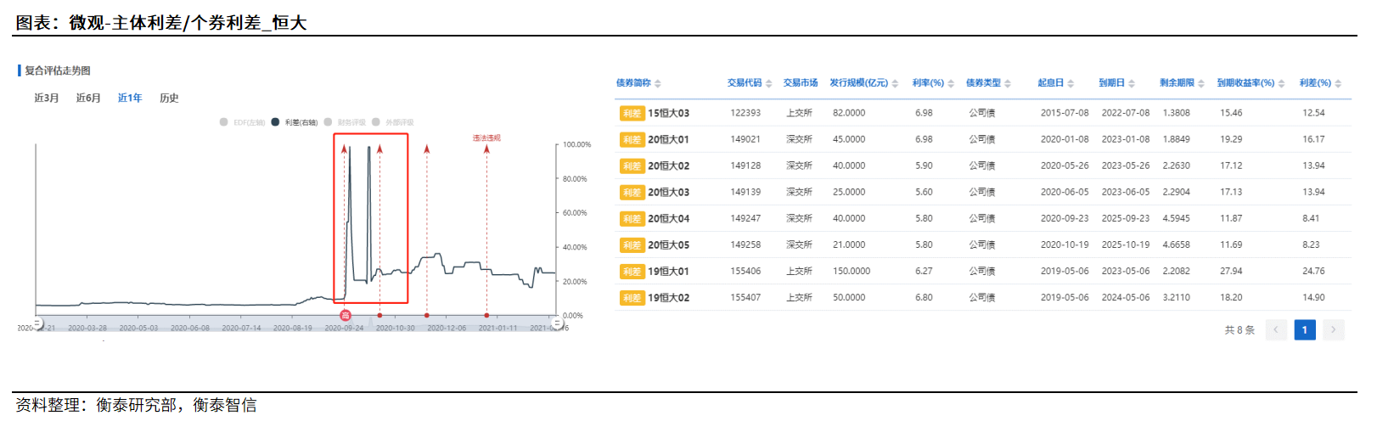The image size is (1377, 427).
Task: Open bond 20恒大05 details
Action: point(669,244)
